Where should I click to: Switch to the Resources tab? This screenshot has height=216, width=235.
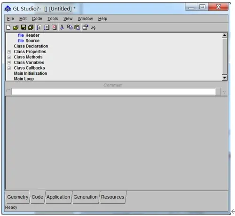[x=112, y=197]
